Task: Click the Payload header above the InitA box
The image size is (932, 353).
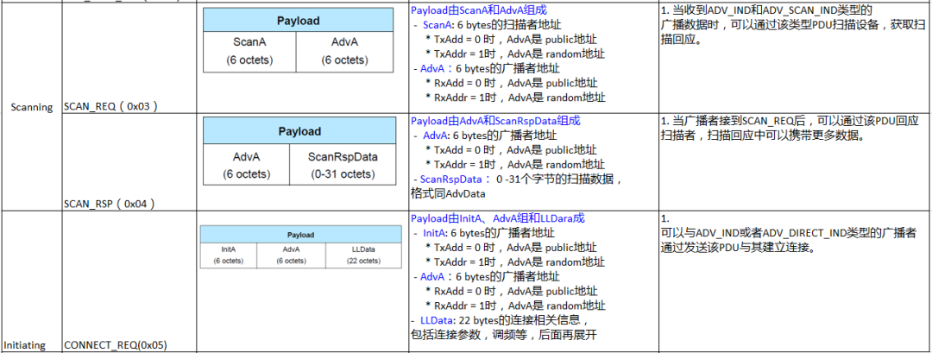Action: coord(300,235)
